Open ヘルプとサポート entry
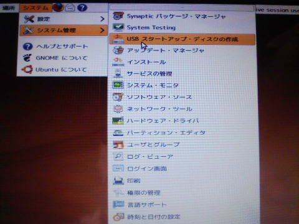The height and width of the screenshot is (224, 299). (x=62, y=46)
